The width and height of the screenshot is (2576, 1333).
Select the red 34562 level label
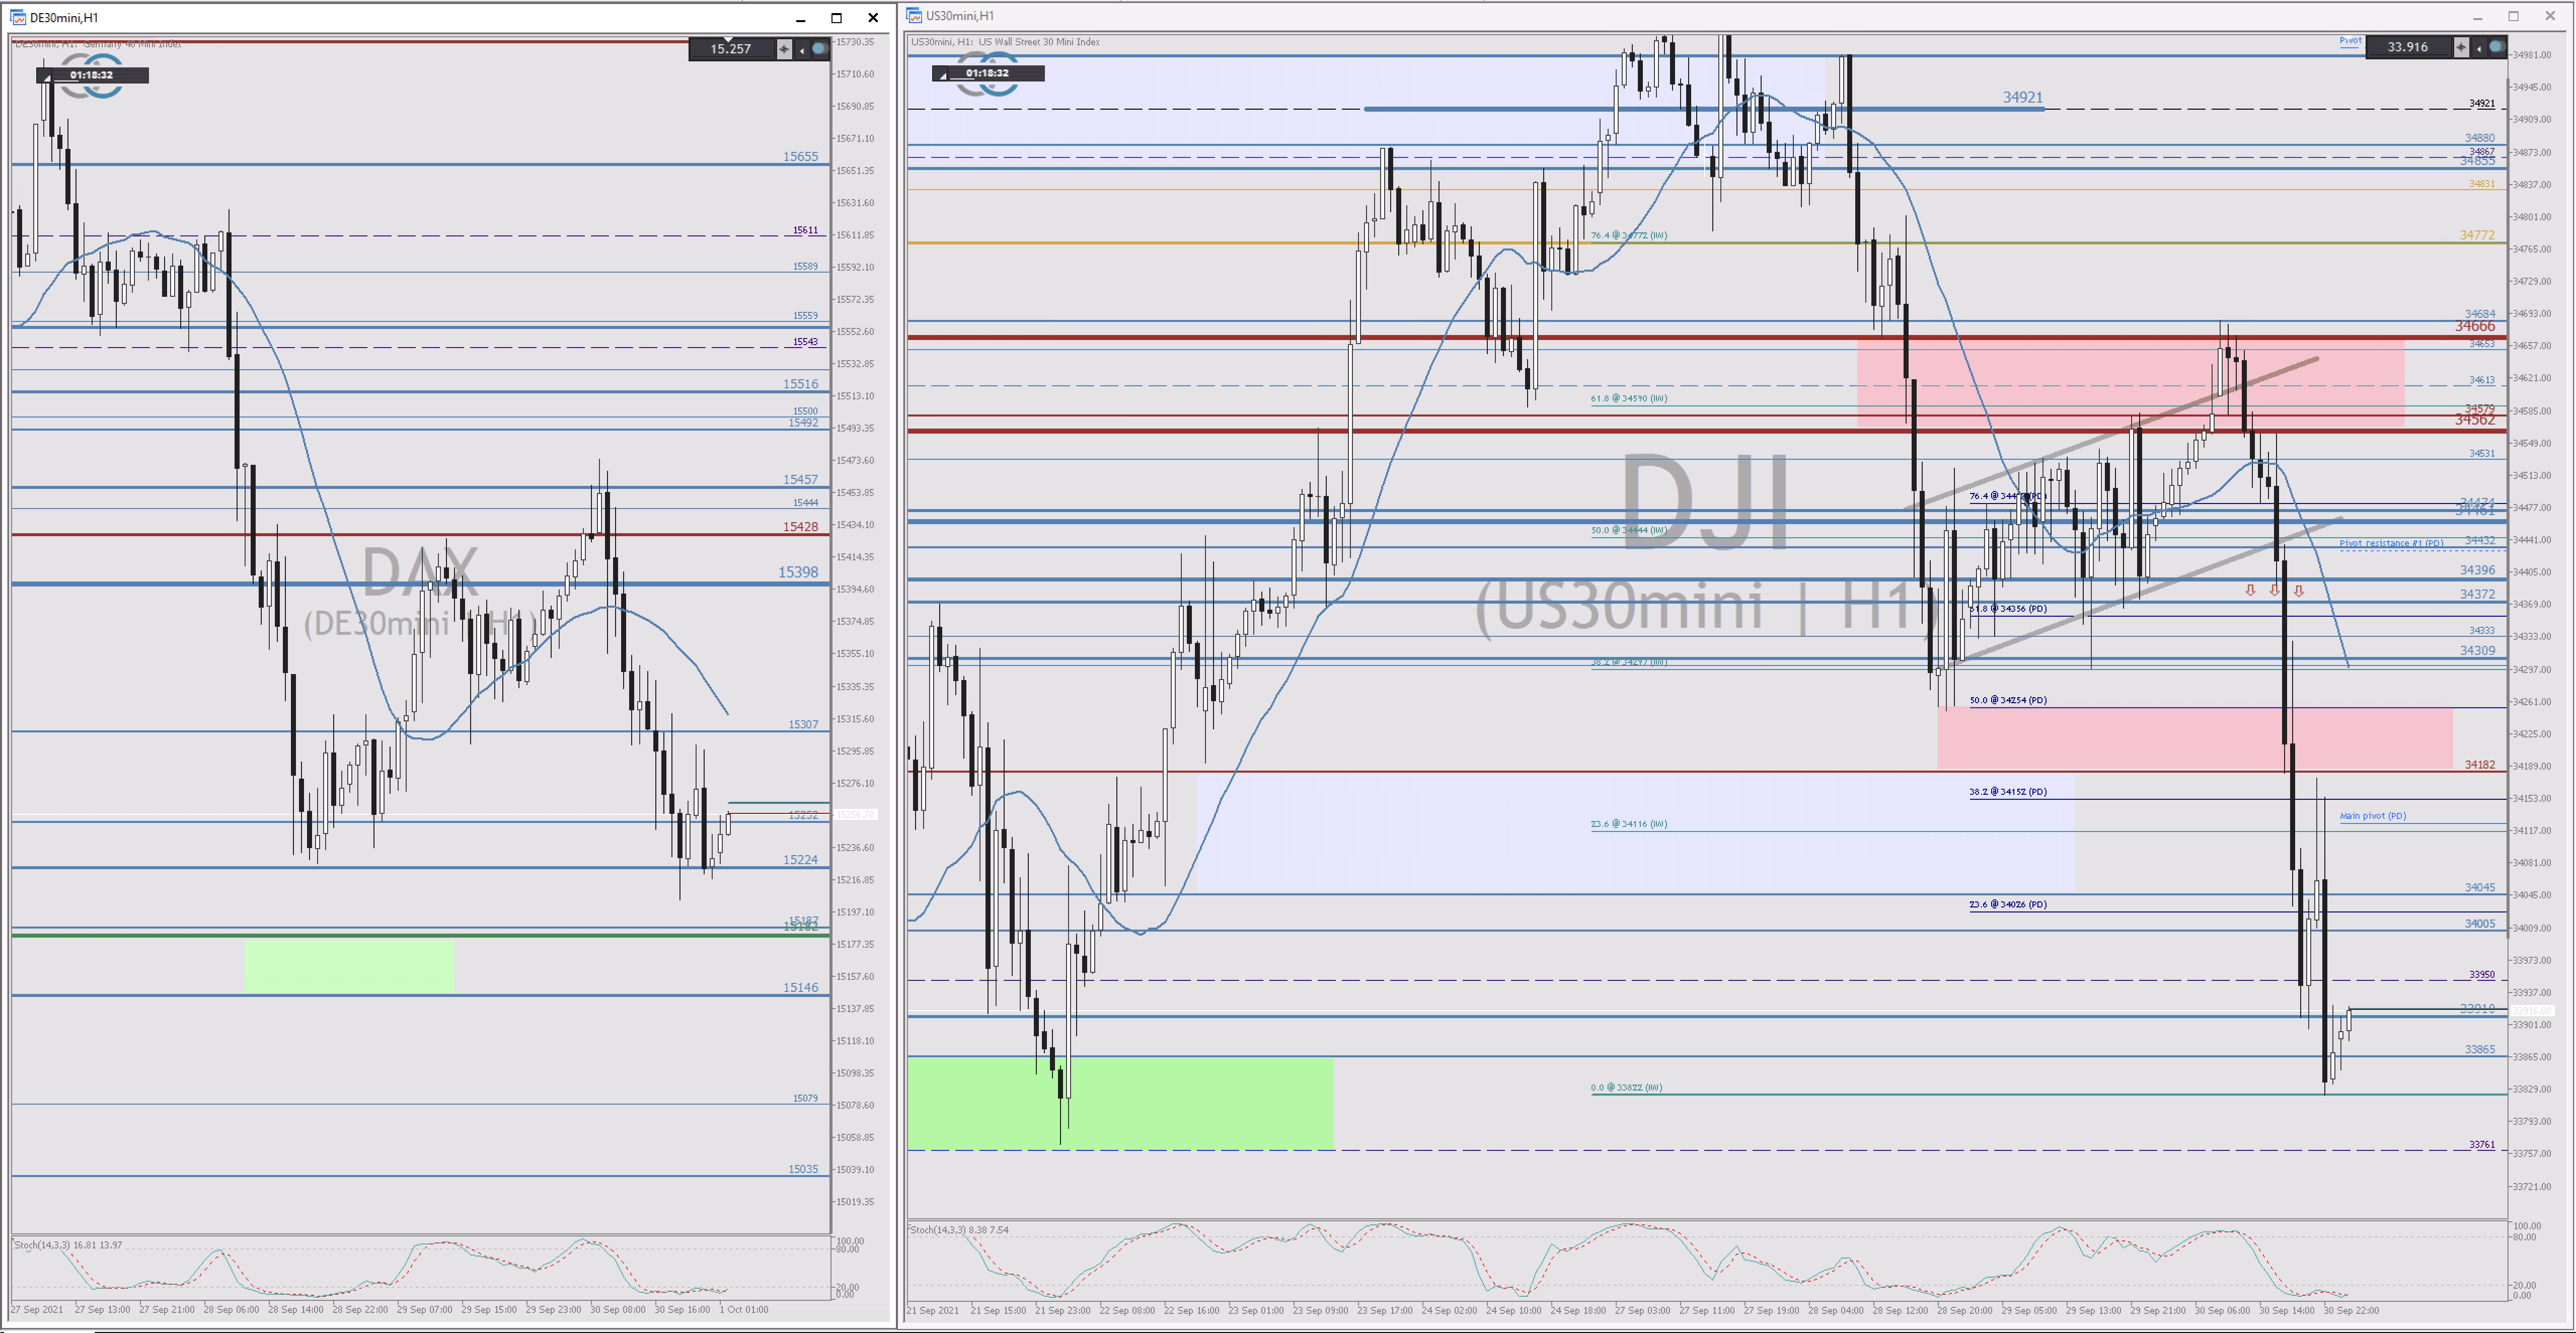tap(2475, 420)
